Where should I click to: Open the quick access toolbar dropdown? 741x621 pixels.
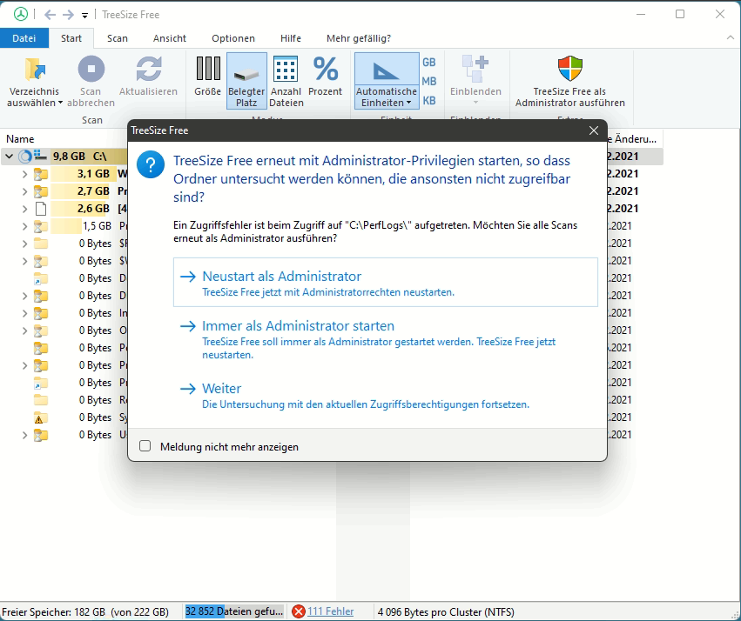84,16
